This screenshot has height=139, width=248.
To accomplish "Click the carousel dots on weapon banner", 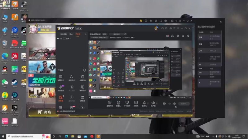I will 49,58.
